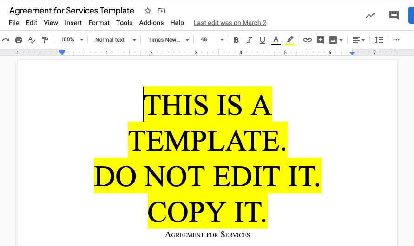
Task: Click the add comment toolbar icon
Action: coord(320,40)
